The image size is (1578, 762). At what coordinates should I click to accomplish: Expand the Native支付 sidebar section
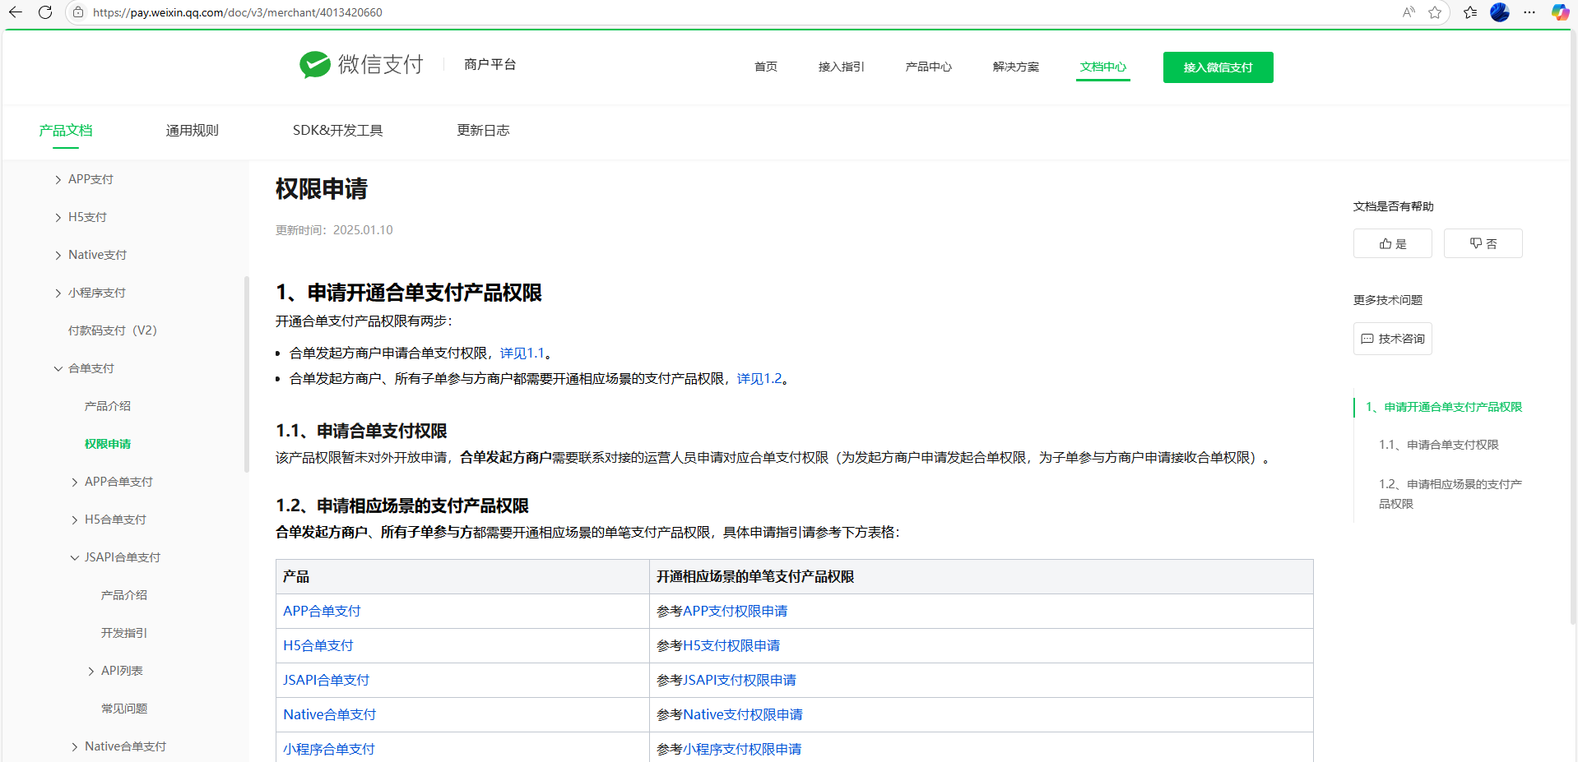pos(58,255)
